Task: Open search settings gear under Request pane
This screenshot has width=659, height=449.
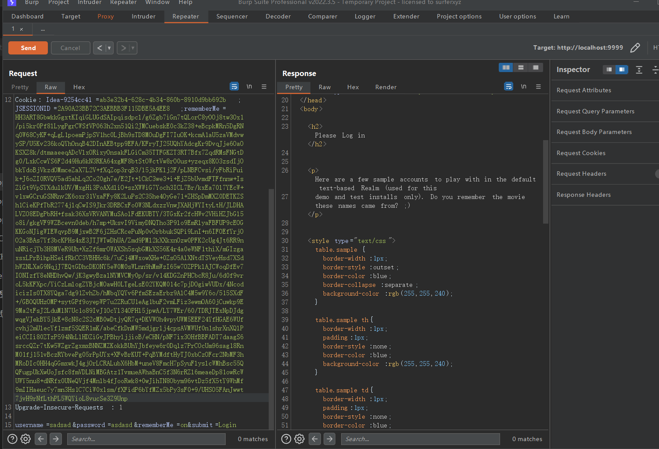Action: coord(25,438)
